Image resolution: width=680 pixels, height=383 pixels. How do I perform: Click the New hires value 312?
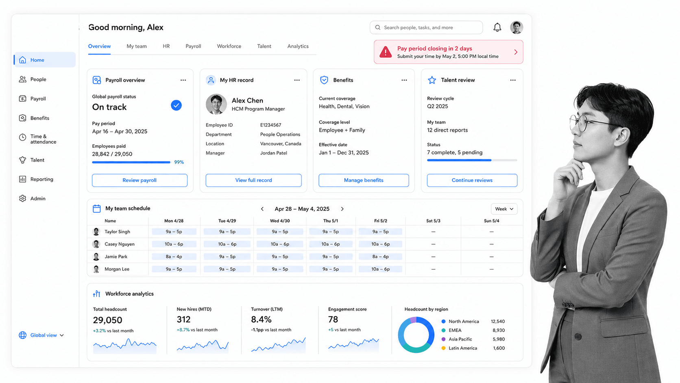pos(183,320)
